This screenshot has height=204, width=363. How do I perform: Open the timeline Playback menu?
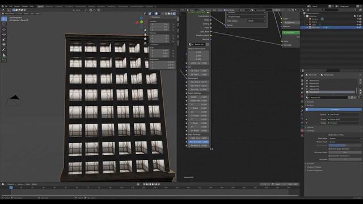pos(11,184)
